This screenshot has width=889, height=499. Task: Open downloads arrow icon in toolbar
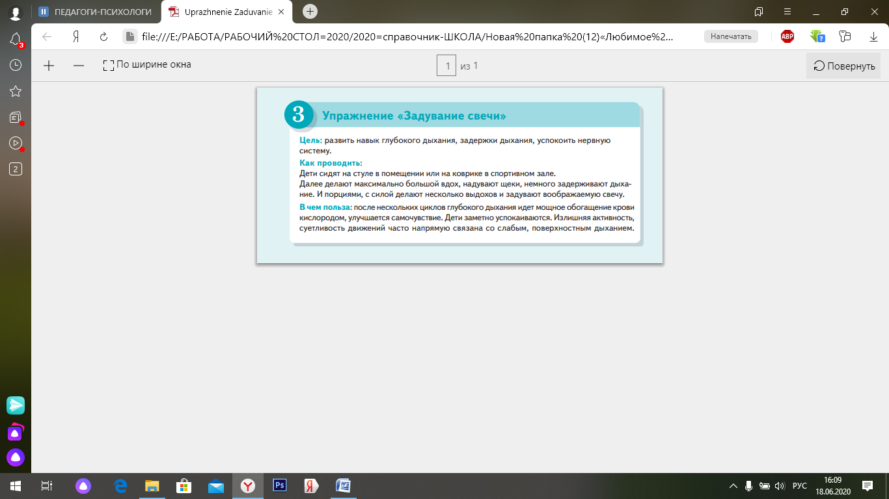tap(873, 37)
